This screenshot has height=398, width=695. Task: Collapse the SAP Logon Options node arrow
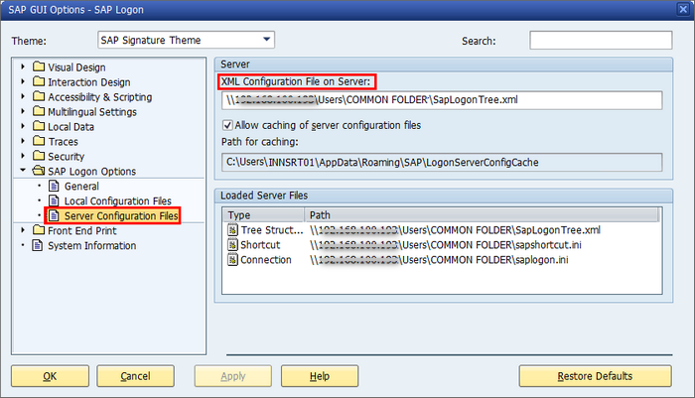(23, 170)
